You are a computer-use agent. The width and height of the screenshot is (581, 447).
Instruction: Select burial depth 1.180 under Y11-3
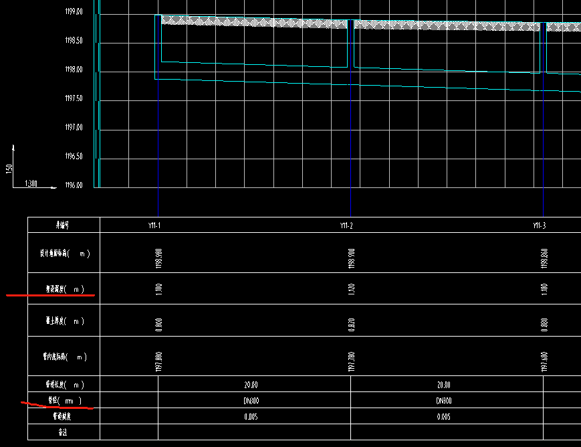click(x=544, y=289)
